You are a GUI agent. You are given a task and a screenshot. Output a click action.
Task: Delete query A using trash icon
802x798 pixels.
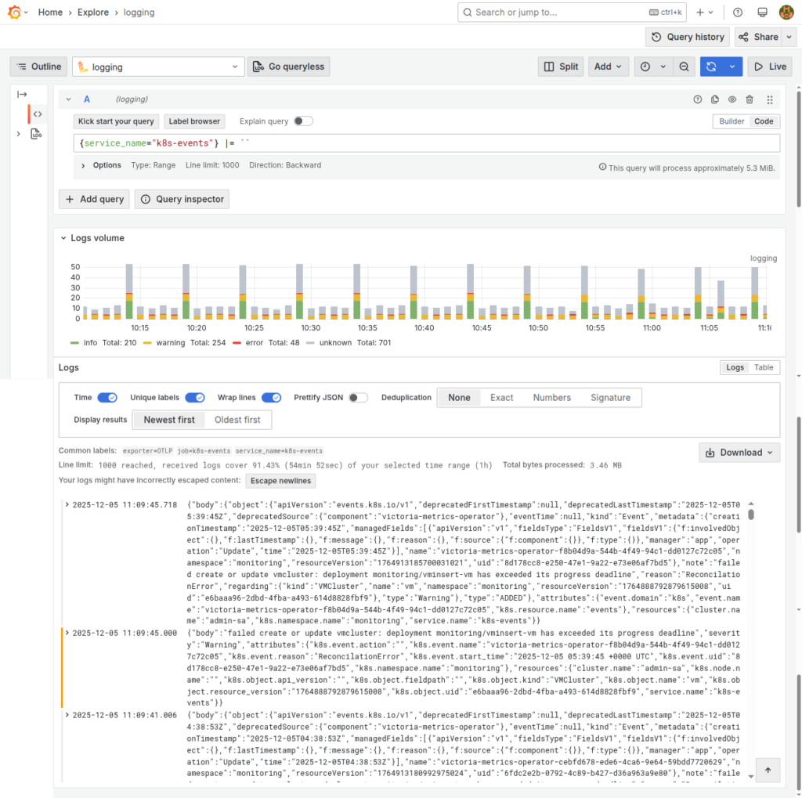click(750, 99)
